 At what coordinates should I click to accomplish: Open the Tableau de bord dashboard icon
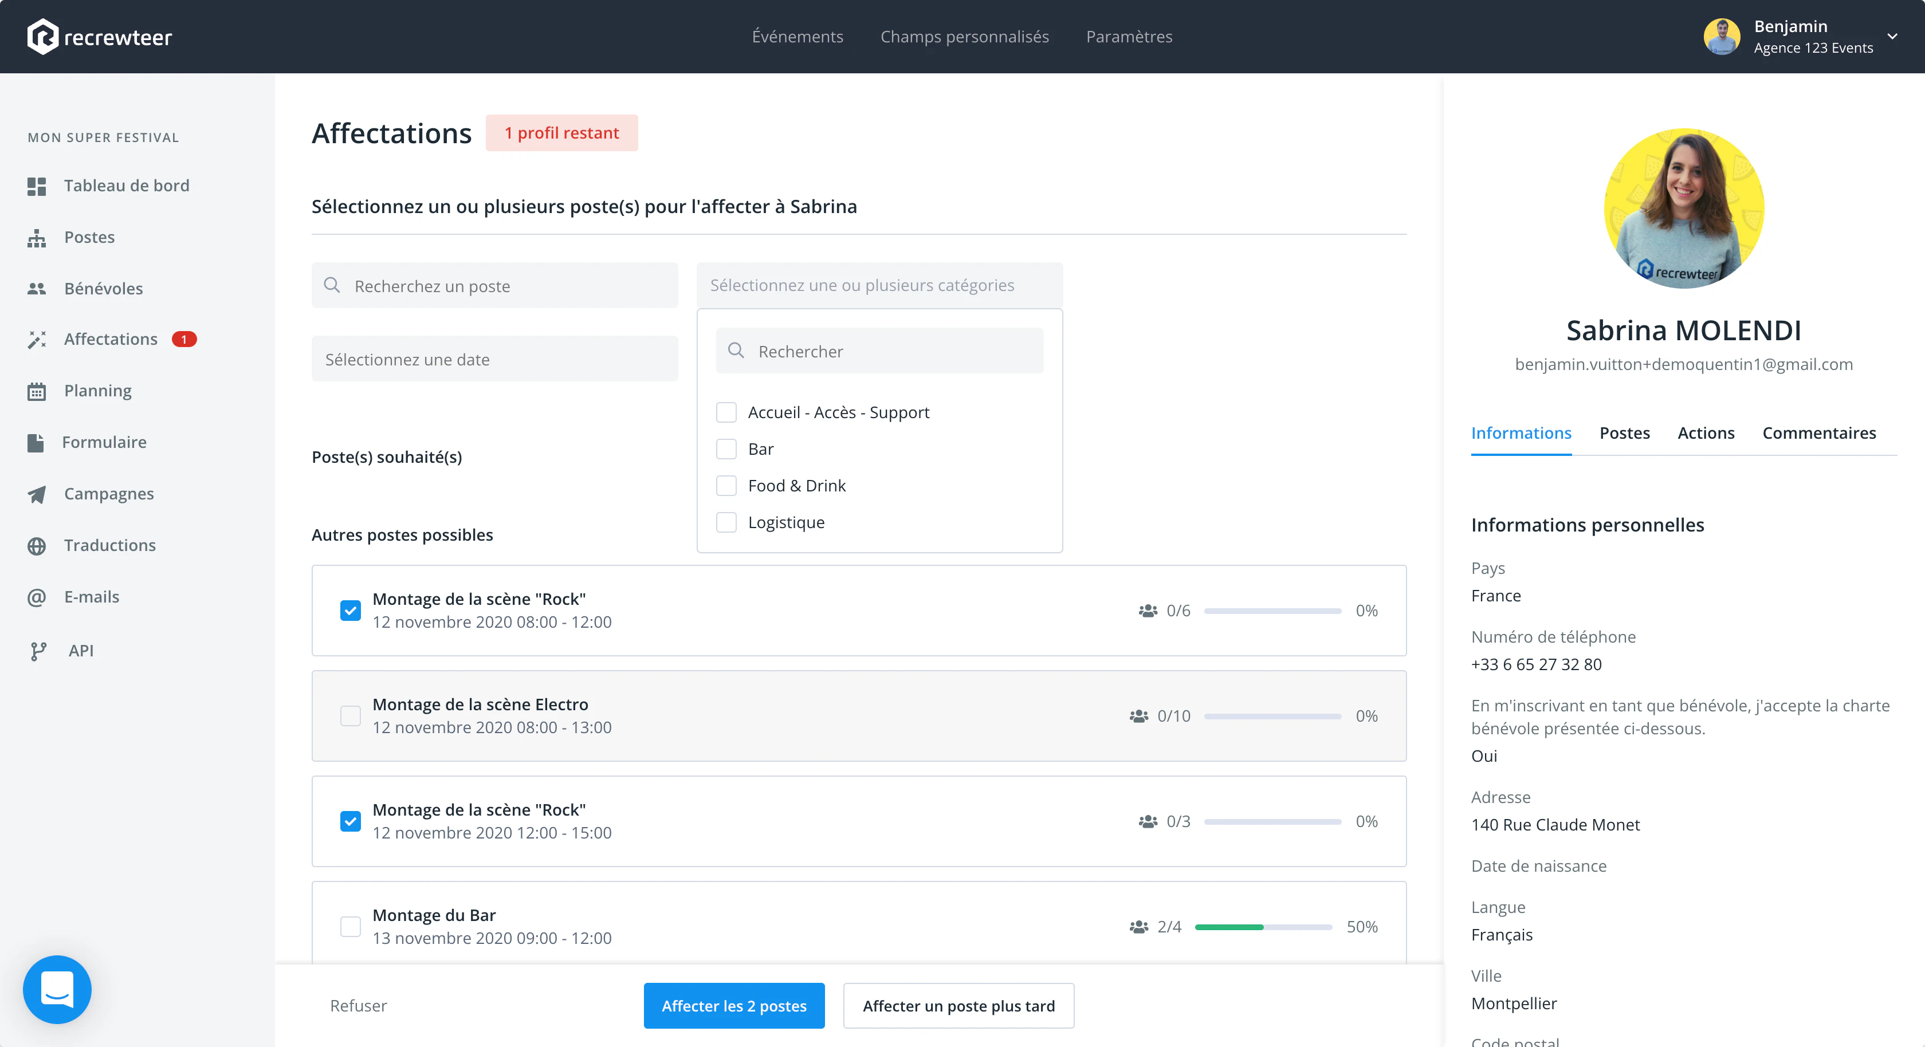37,186
